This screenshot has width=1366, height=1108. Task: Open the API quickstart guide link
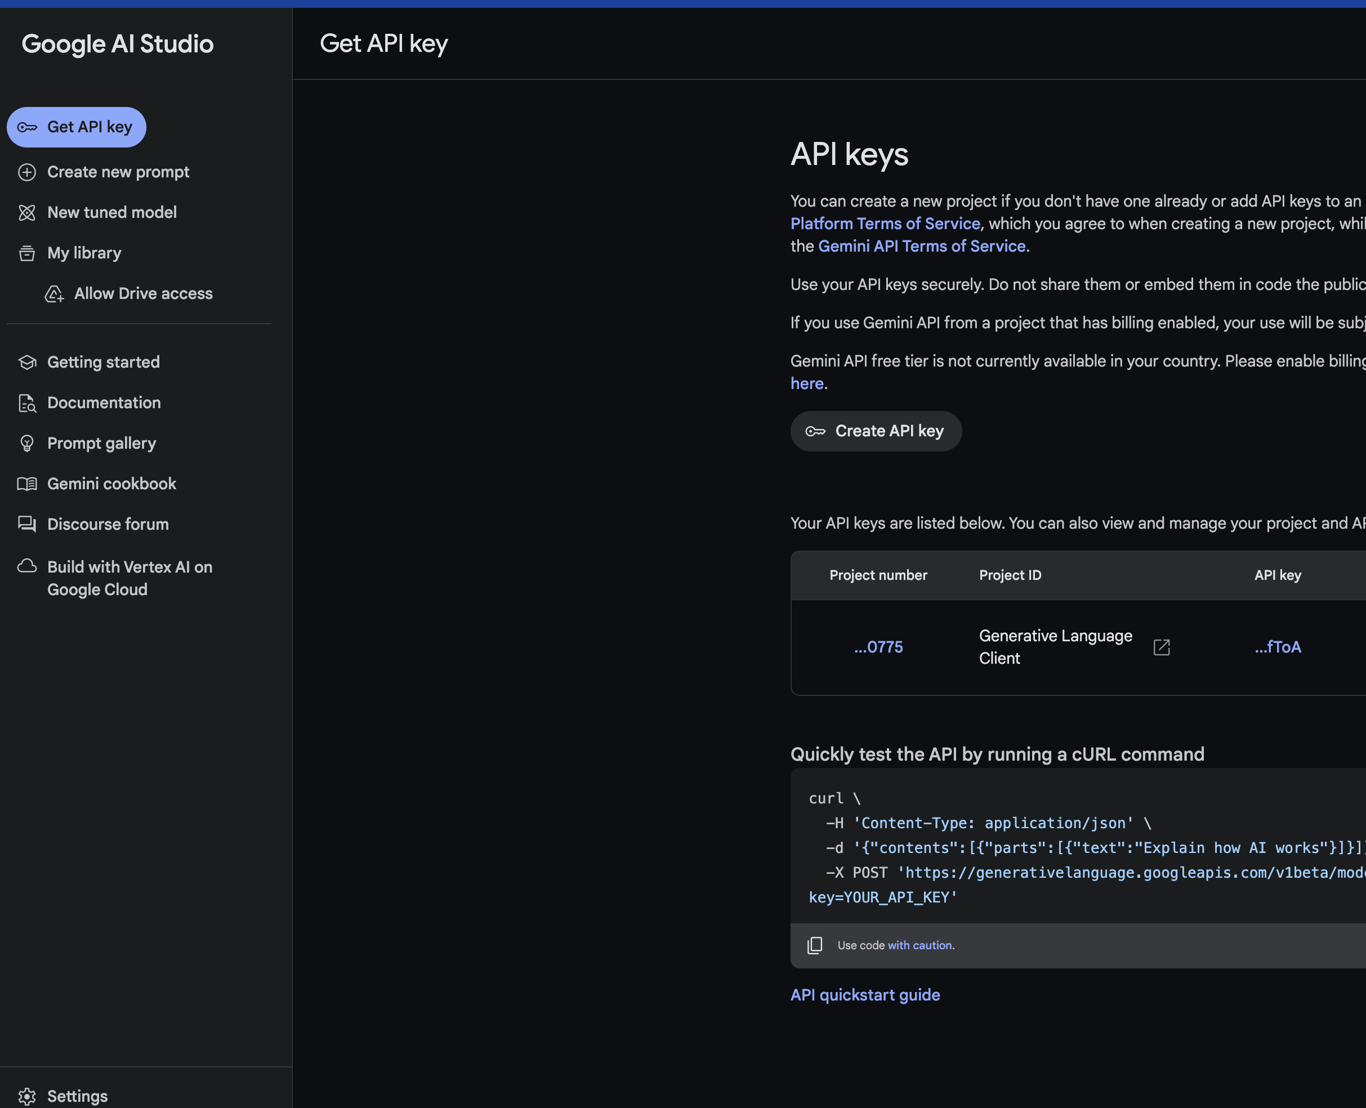(865, 995)
